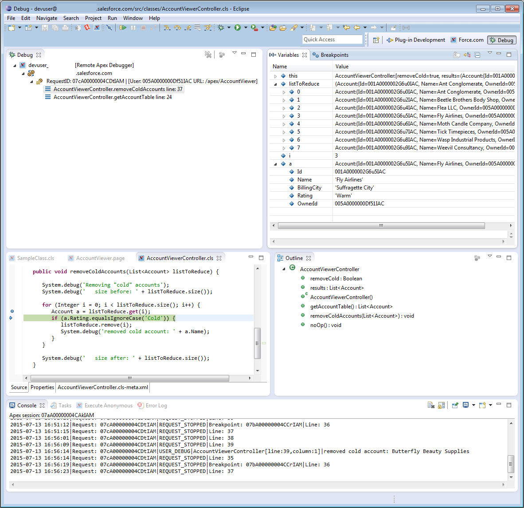
Task: Click the Console vertical scrollbar thumb
Action: click(x=511, y=464)
